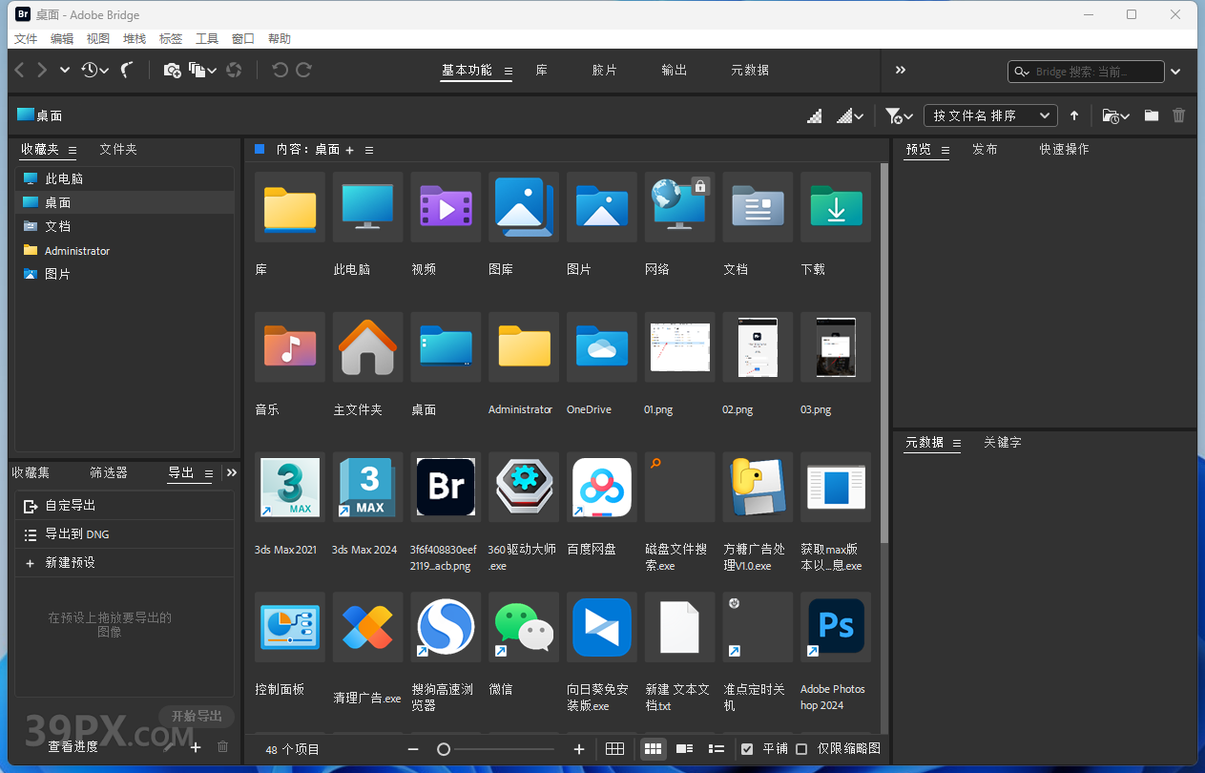Increase thumbnail size with plus button
The height and width of the screenshot is (773, 1205).
coord(579,749)
